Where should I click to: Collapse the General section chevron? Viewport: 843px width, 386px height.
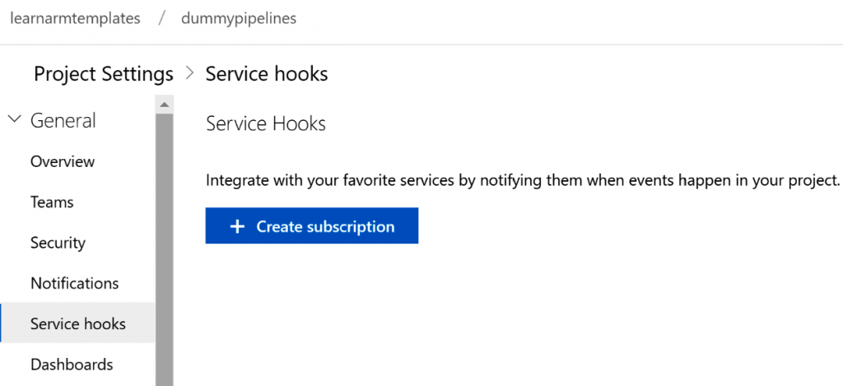14,120
